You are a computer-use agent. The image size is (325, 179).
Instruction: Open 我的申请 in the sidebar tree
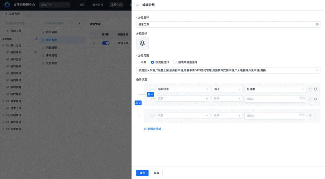16,80
